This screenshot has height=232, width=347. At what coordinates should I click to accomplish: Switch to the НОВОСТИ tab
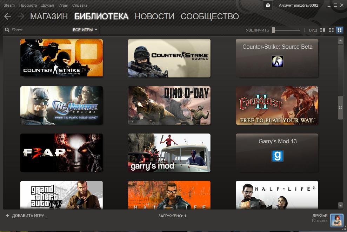point(154,16)
